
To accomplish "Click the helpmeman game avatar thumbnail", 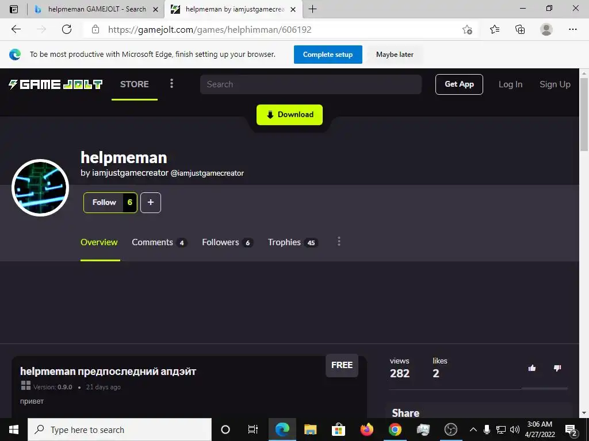I will tap(40, 188).
